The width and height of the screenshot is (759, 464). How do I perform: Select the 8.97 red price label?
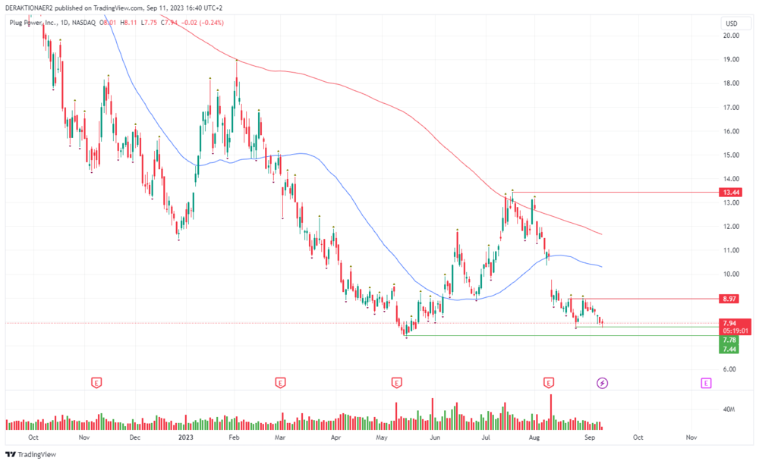point(729,299)
